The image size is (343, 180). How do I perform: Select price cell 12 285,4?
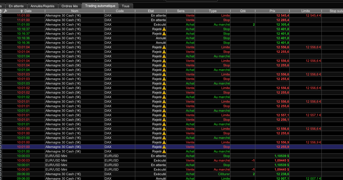[x=283, y=20]
